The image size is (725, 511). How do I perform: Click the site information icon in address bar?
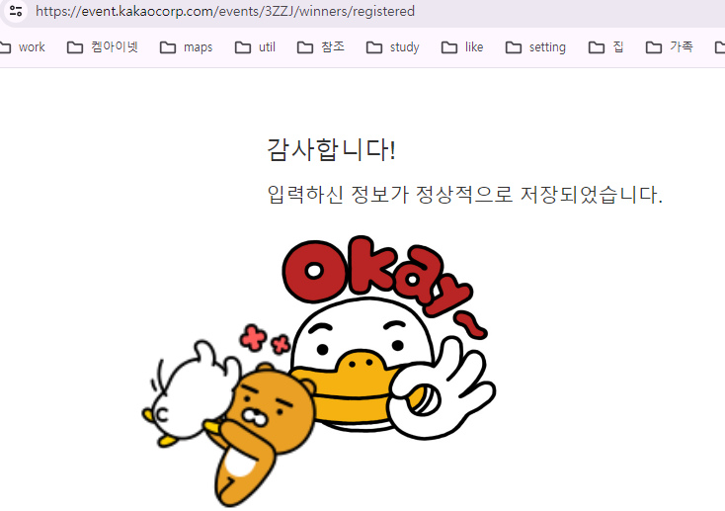coord(16,11)
